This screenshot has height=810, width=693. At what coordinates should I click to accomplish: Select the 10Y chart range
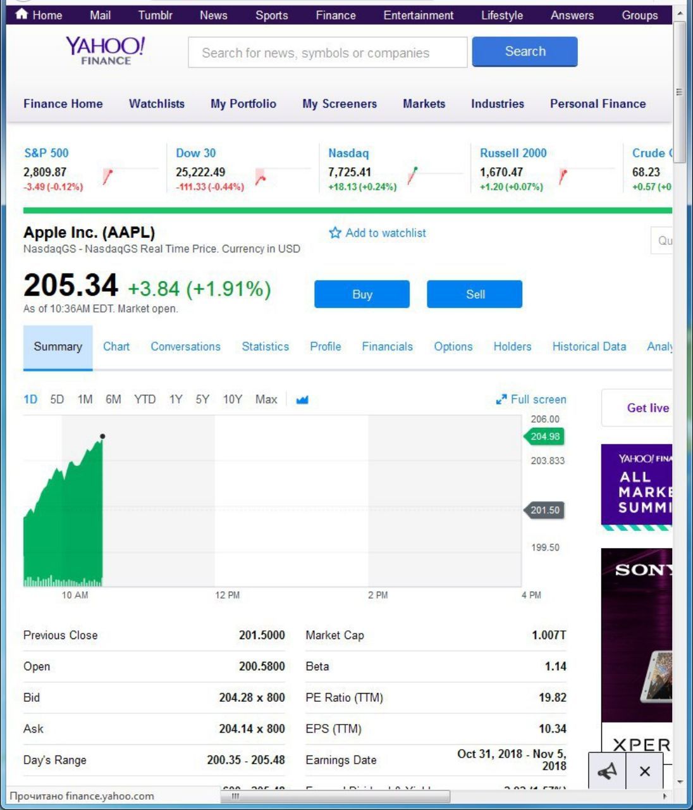point(232,399)
